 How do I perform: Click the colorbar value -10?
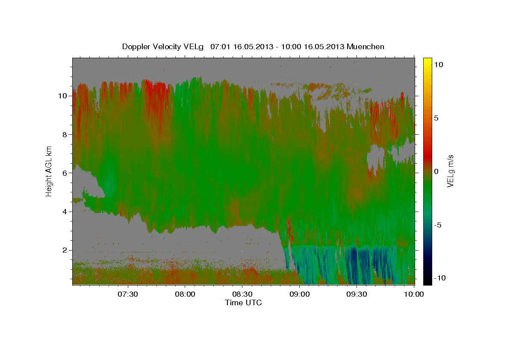pos(440,278)
